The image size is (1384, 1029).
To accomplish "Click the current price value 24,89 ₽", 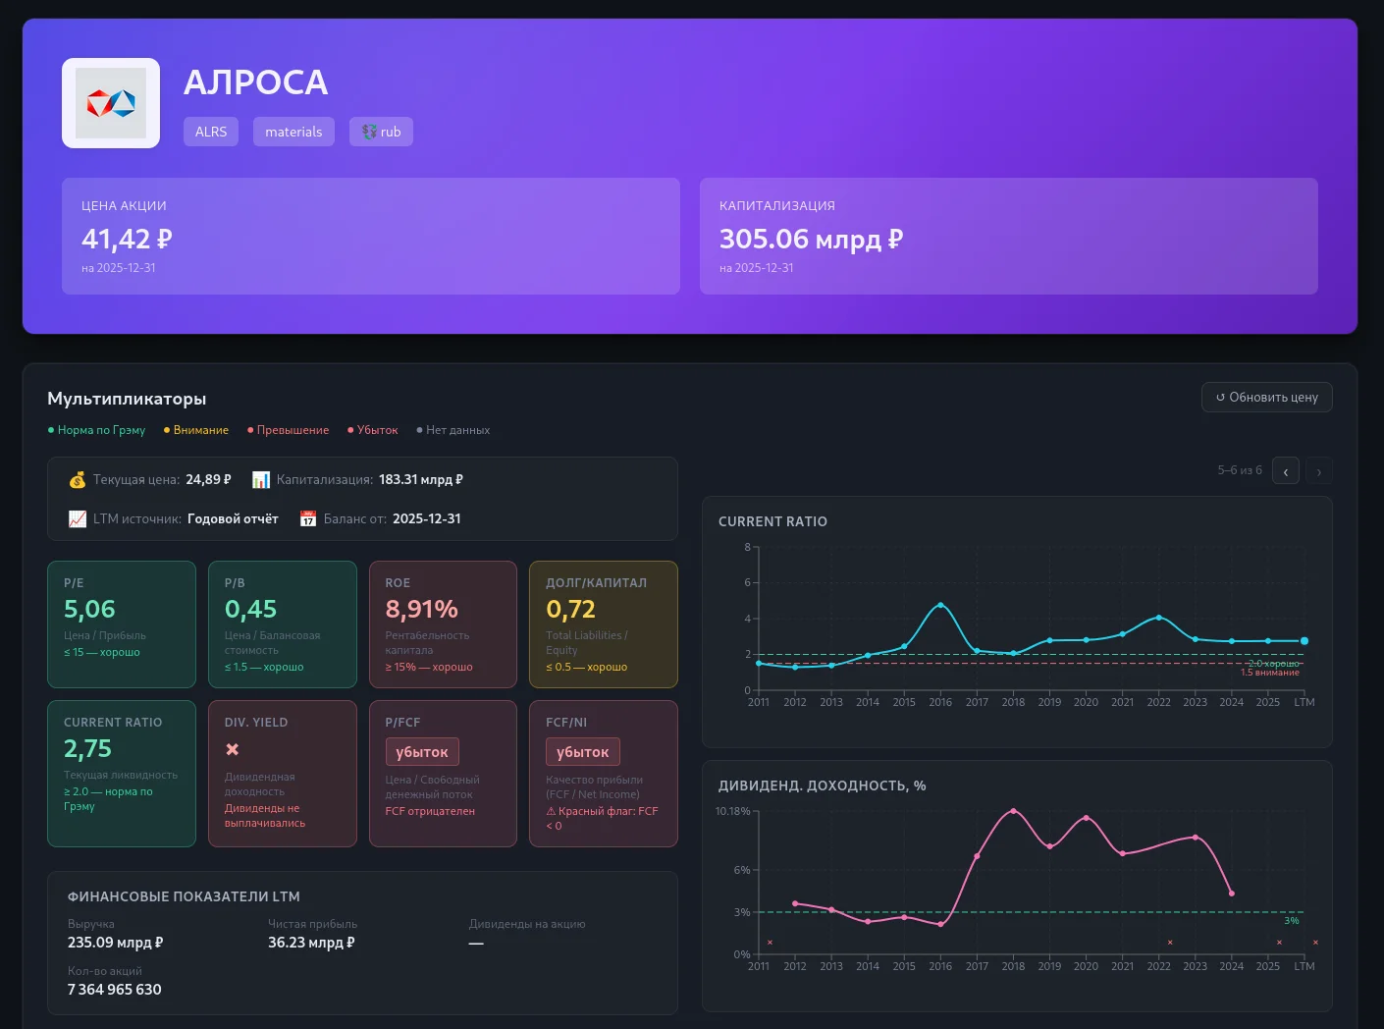I will tap(208, 480).
